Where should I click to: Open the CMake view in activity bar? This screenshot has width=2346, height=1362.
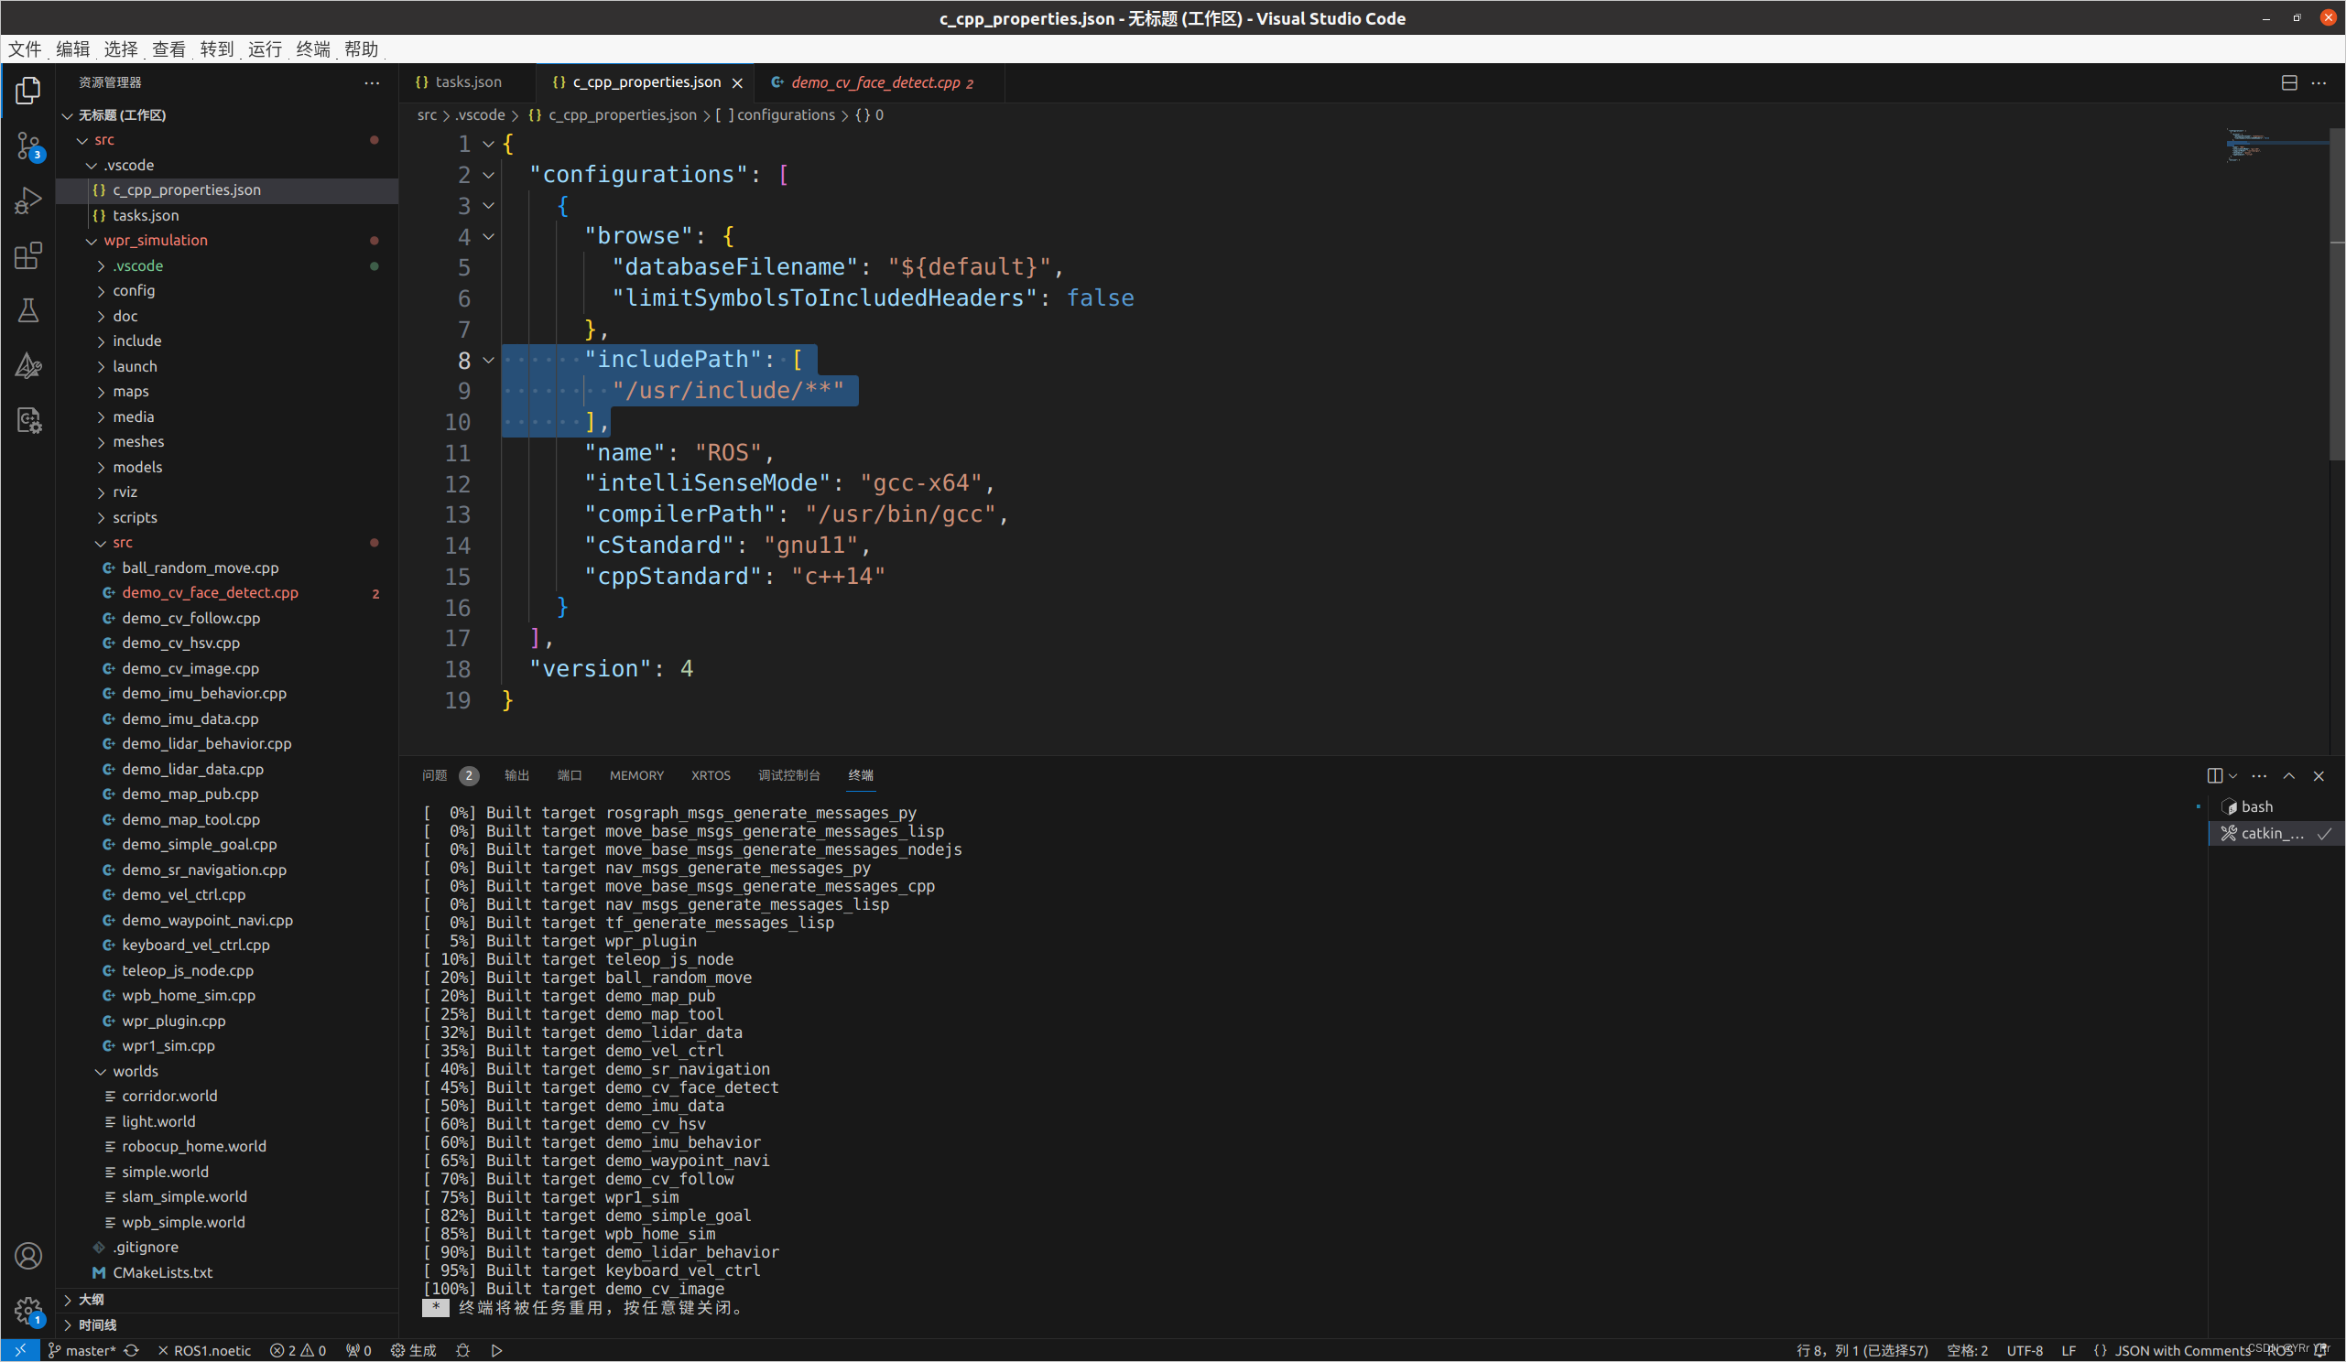click(27, 365)
